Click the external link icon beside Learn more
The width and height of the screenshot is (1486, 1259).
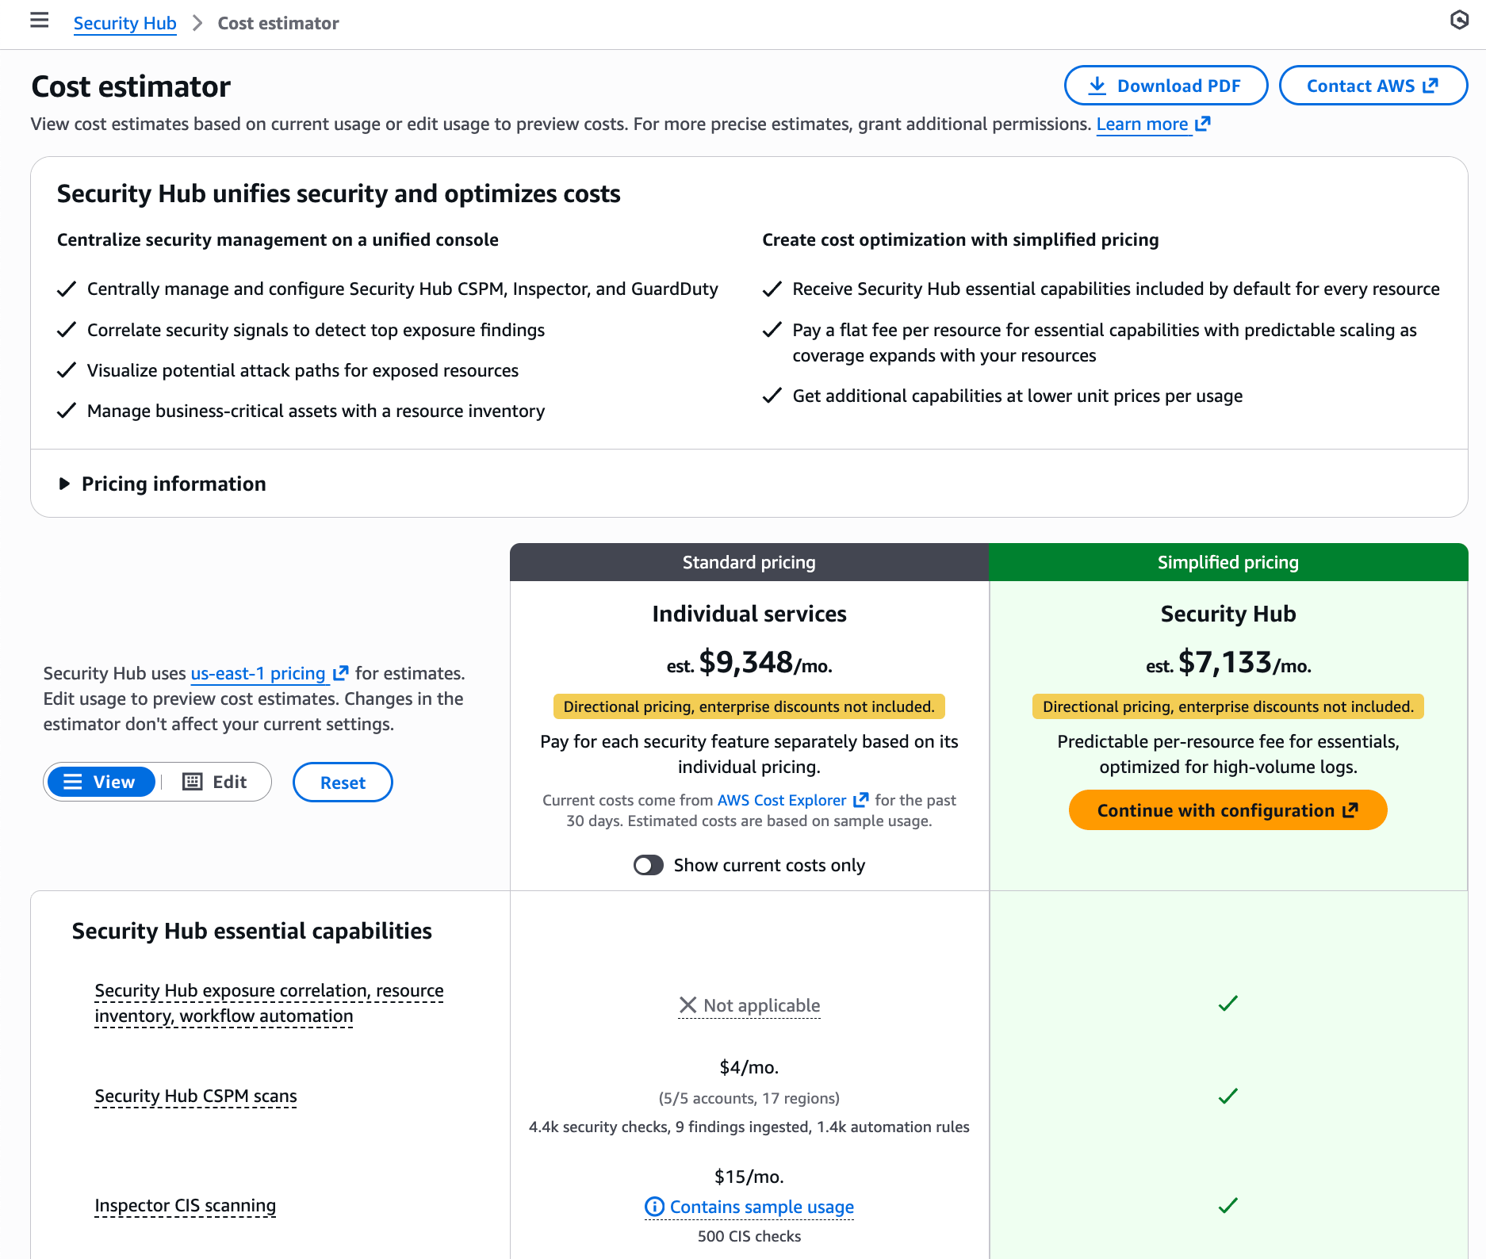(1203, 124)
